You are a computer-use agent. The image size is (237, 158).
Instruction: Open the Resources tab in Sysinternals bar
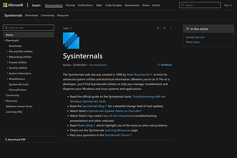[x=63, y=15]
